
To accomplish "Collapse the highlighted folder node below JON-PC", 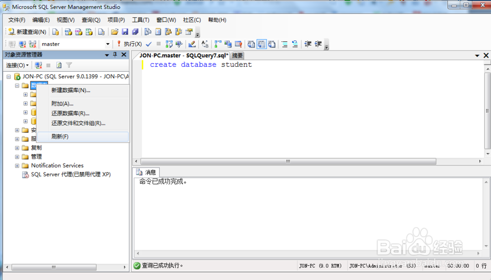I will 17,85.
